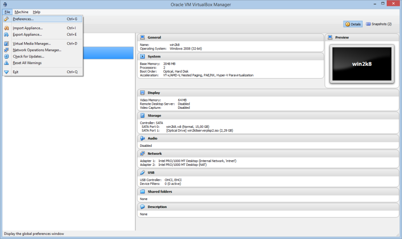Click the Audio section speaker icon

coord(143,138)
